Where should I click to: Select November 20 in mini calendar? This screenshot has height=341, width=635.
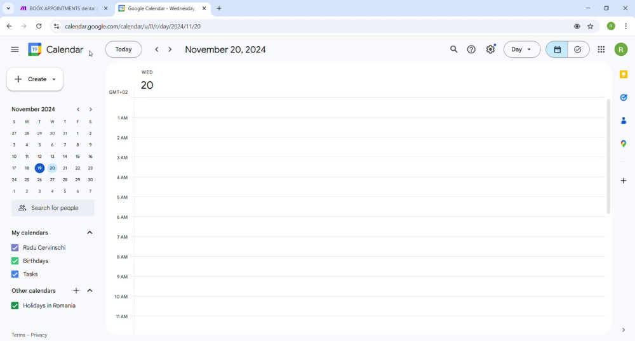click(x=52, y=168)
